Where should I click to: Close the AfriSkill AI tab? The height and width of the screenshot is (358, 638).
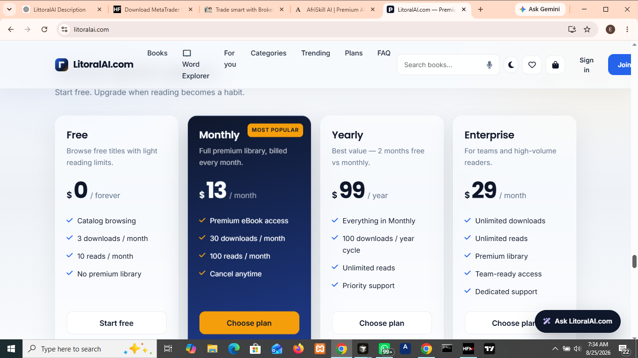click(x=373, y=9)
